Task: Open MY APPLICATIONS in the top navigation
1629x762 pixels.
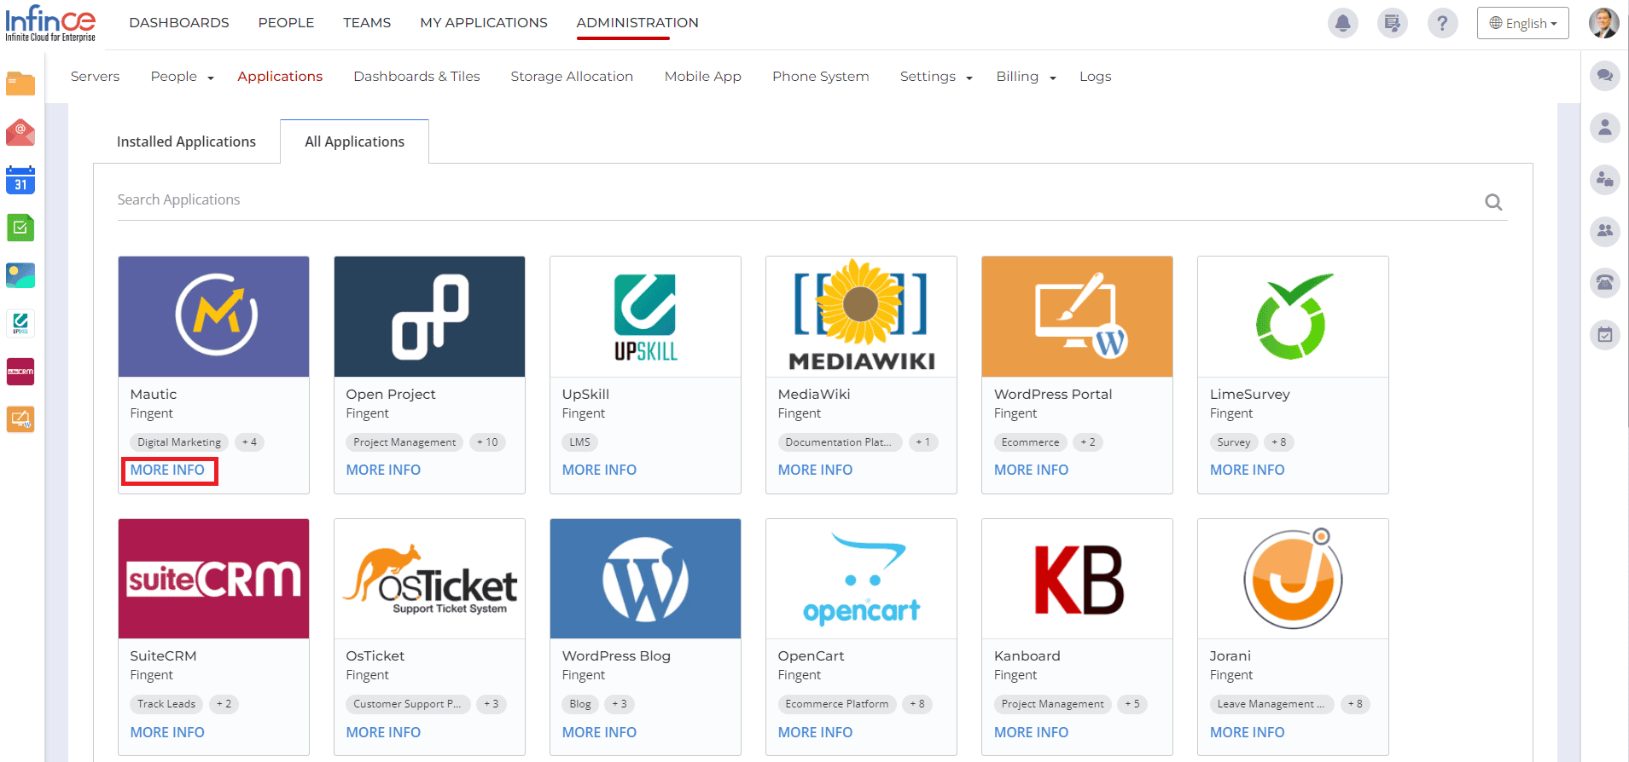Action: [484, 23]
